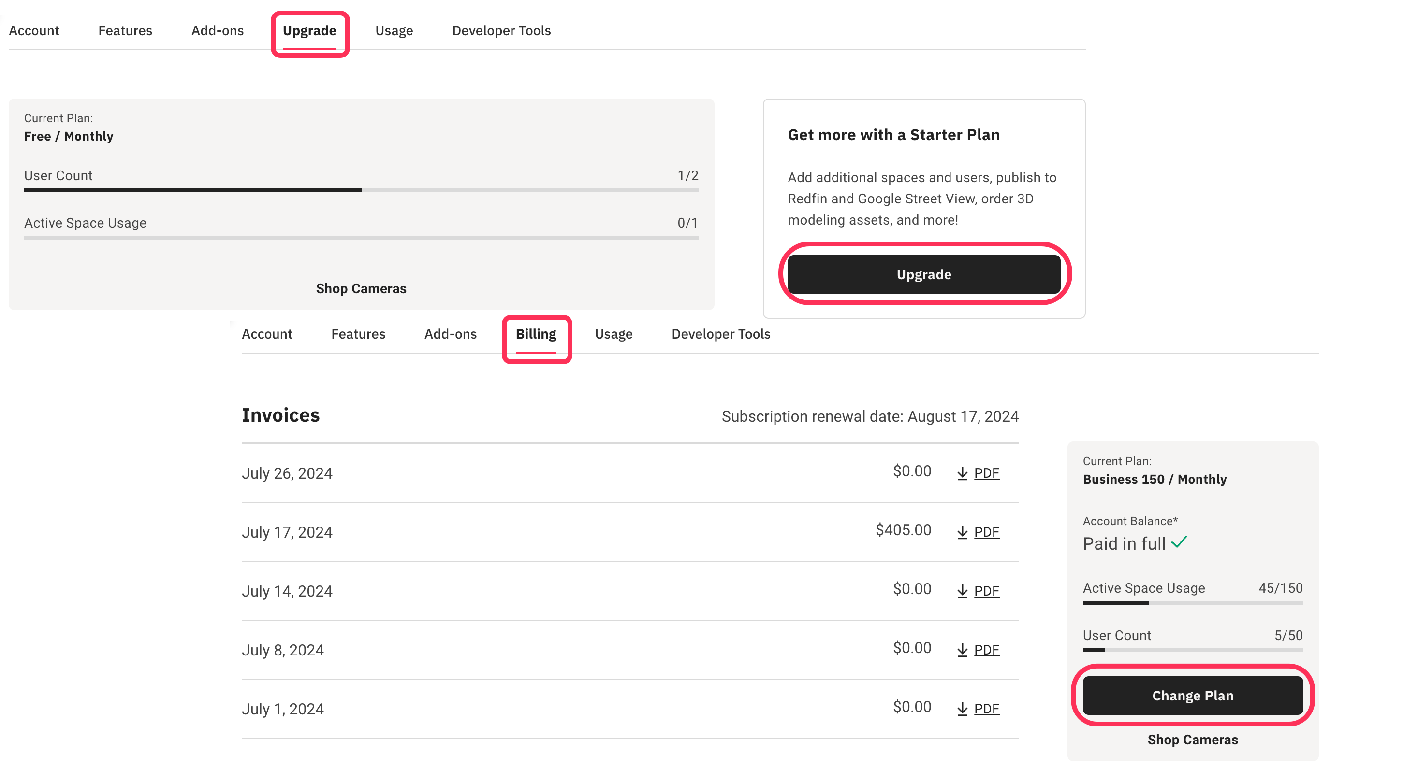Click the Active Space Usage 45/150 progress bar
The image size is (1403, 769).
1192,602
